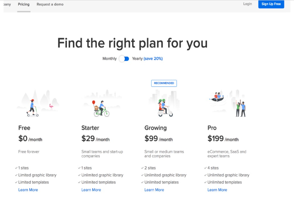Toggle the Monthly/Yearly billing switch

[124, 59]
